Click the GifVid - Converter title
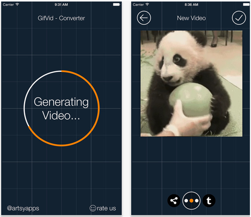251x217 pixels. 61,18
